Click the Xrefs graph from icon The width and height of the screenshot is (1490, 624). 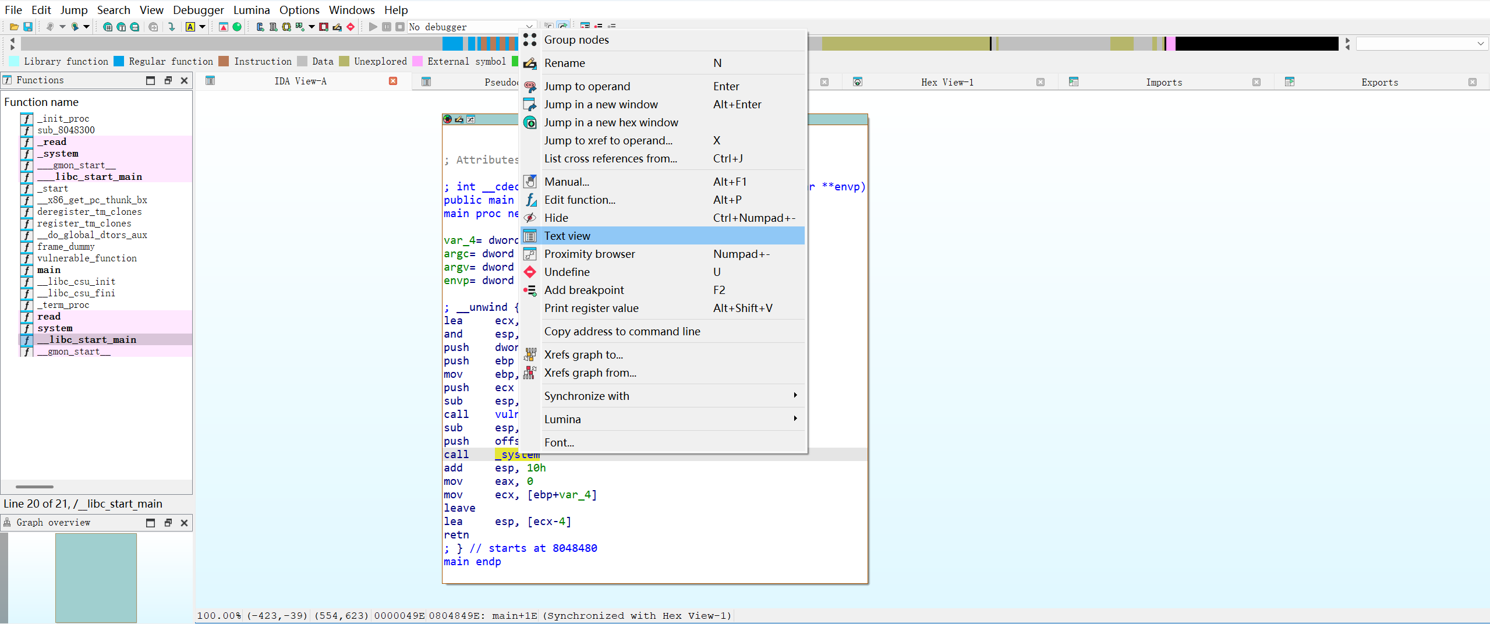coord(530,373)
